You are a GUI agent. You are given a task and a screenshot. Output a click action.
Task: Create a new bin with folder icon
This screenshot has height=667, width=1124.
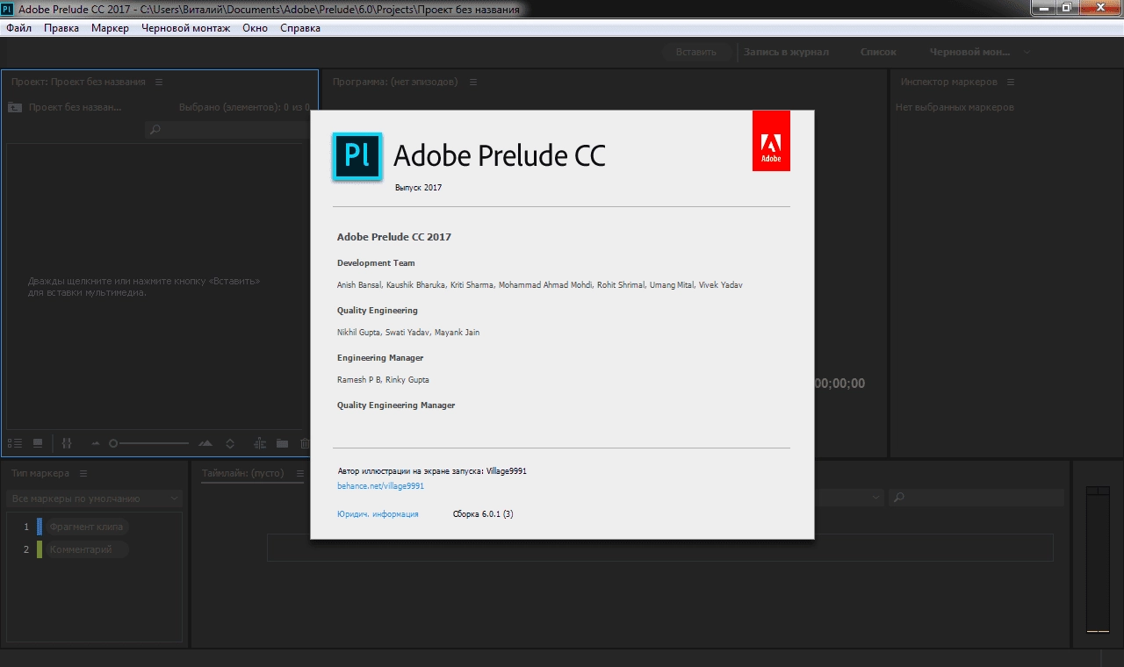point(282,444)
